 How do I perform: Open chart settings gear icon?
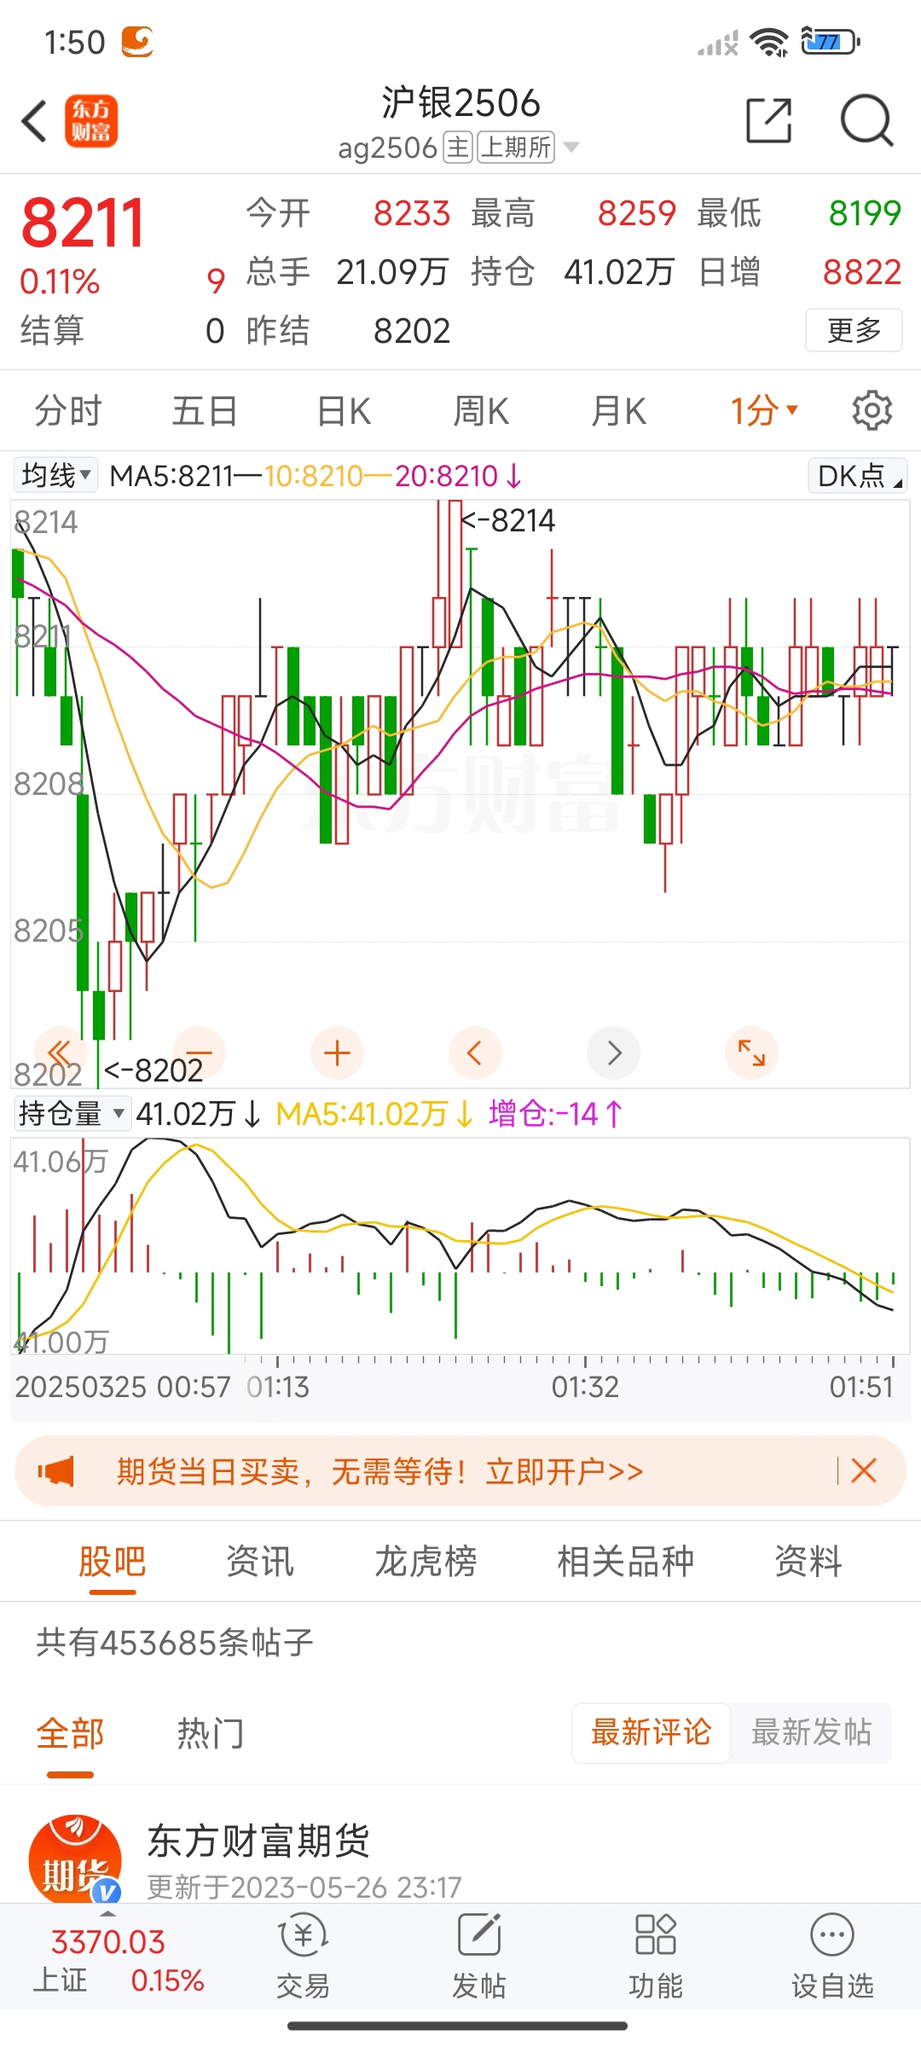click(872, 410)
